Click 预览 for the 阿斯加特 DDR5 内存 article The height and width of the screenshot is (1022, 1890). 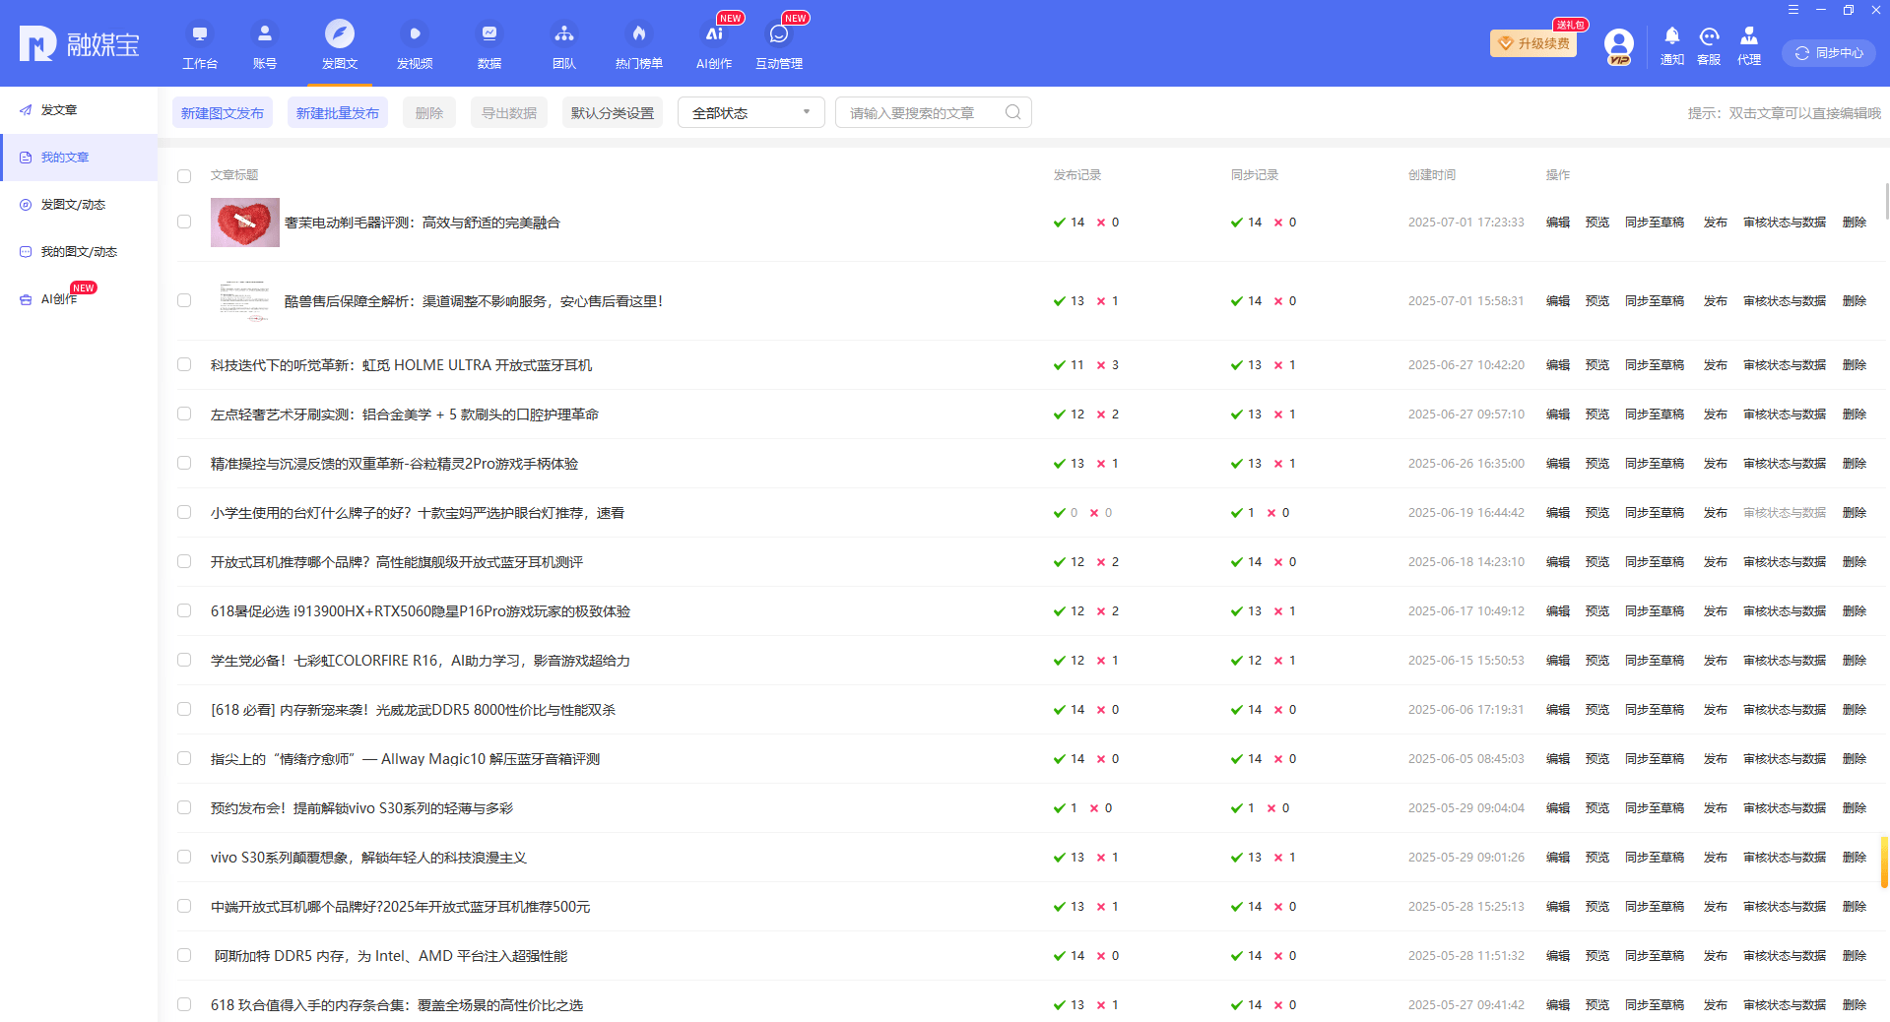click(1597, 956)
